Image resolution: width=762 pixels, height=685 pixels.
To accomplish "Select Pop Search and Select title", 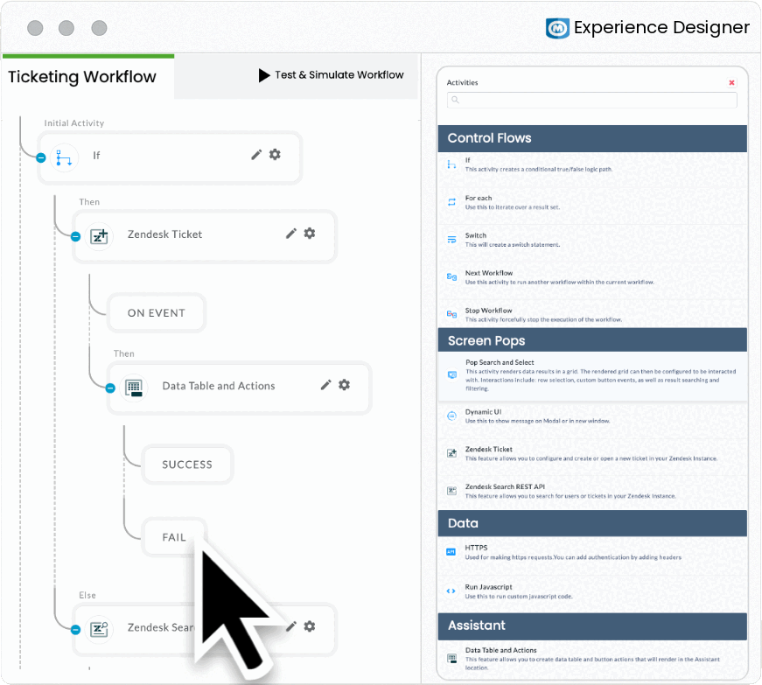I will tap(500, 362).
